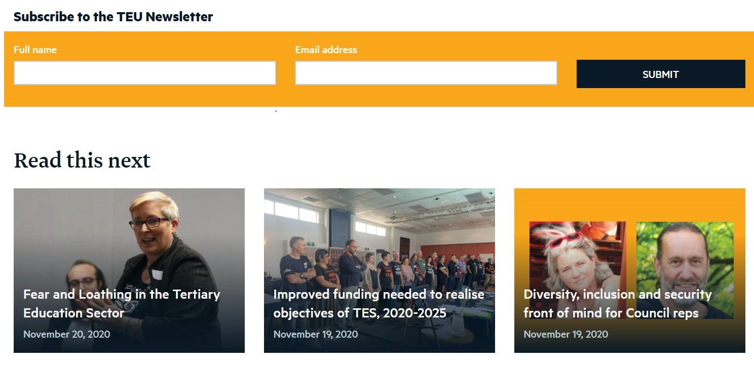Image resolution: width=754 pixels, height=365 pixels.
Task: Click the Full name input field
Action: click(144, 73)
